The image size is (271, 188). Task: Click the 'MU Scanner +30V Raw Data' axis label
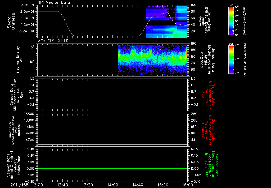pyautogui.click(x=16, y=95)
